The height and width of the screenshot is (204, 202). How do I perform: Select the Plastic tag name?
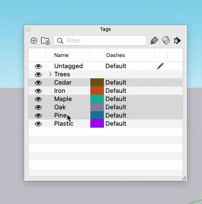pos(64,124)
